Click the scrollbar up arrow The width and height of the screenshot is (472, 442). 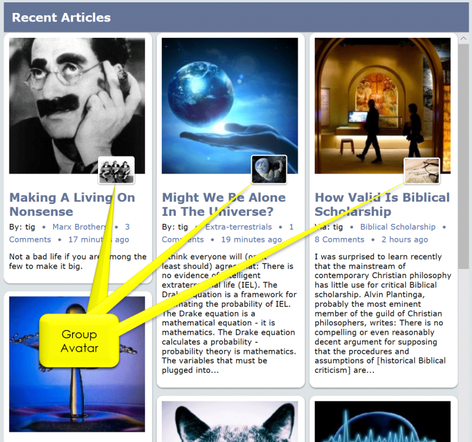click(463, 38)
